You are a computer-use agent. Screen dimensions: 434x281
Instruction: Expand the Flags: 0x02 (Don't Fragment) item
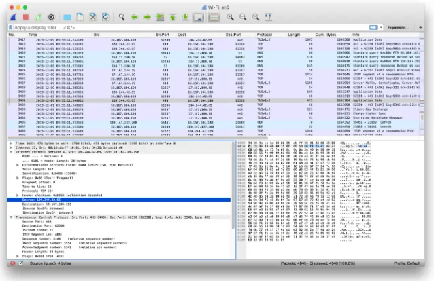pyautogui.click(x=18, y=178)
